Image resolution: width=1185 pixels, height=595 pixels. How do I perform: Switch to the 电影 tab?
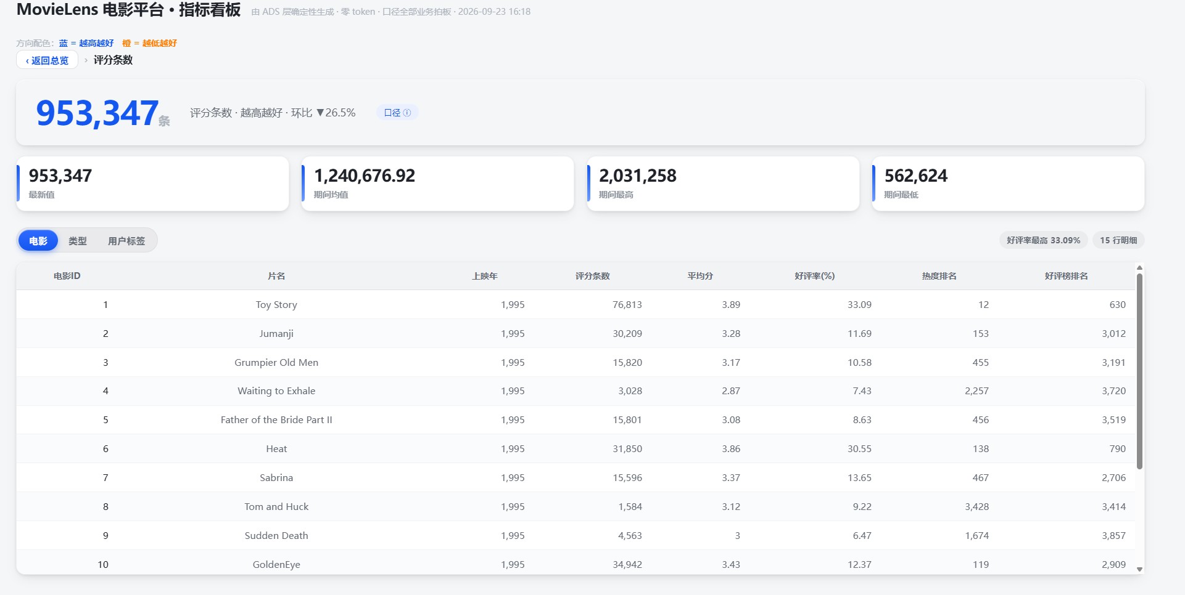38,241
